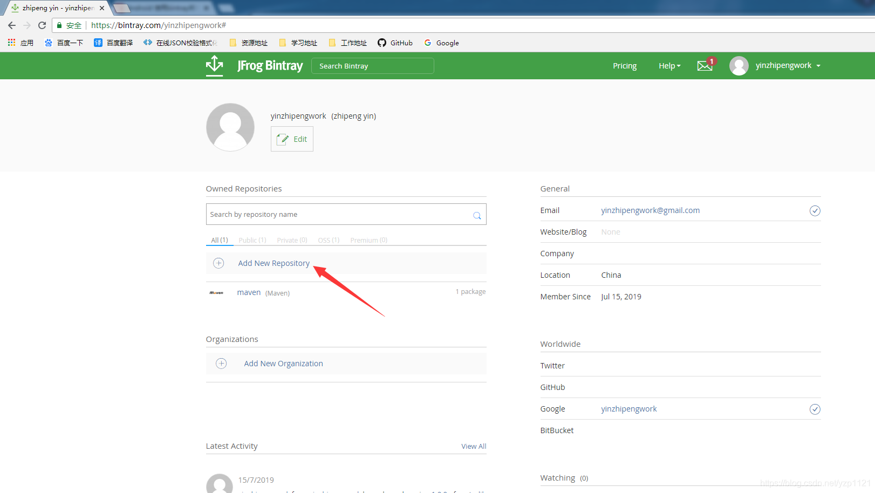
Task: Open the 工作地址 bookmark folder
Action: (348, 43)
